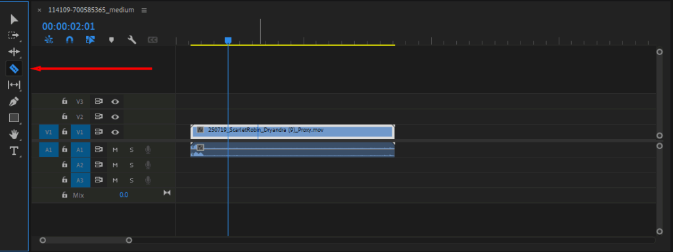The height and width of the screenshot is (252, 673).
Task: Solo track A1
Action: [131, 150]
